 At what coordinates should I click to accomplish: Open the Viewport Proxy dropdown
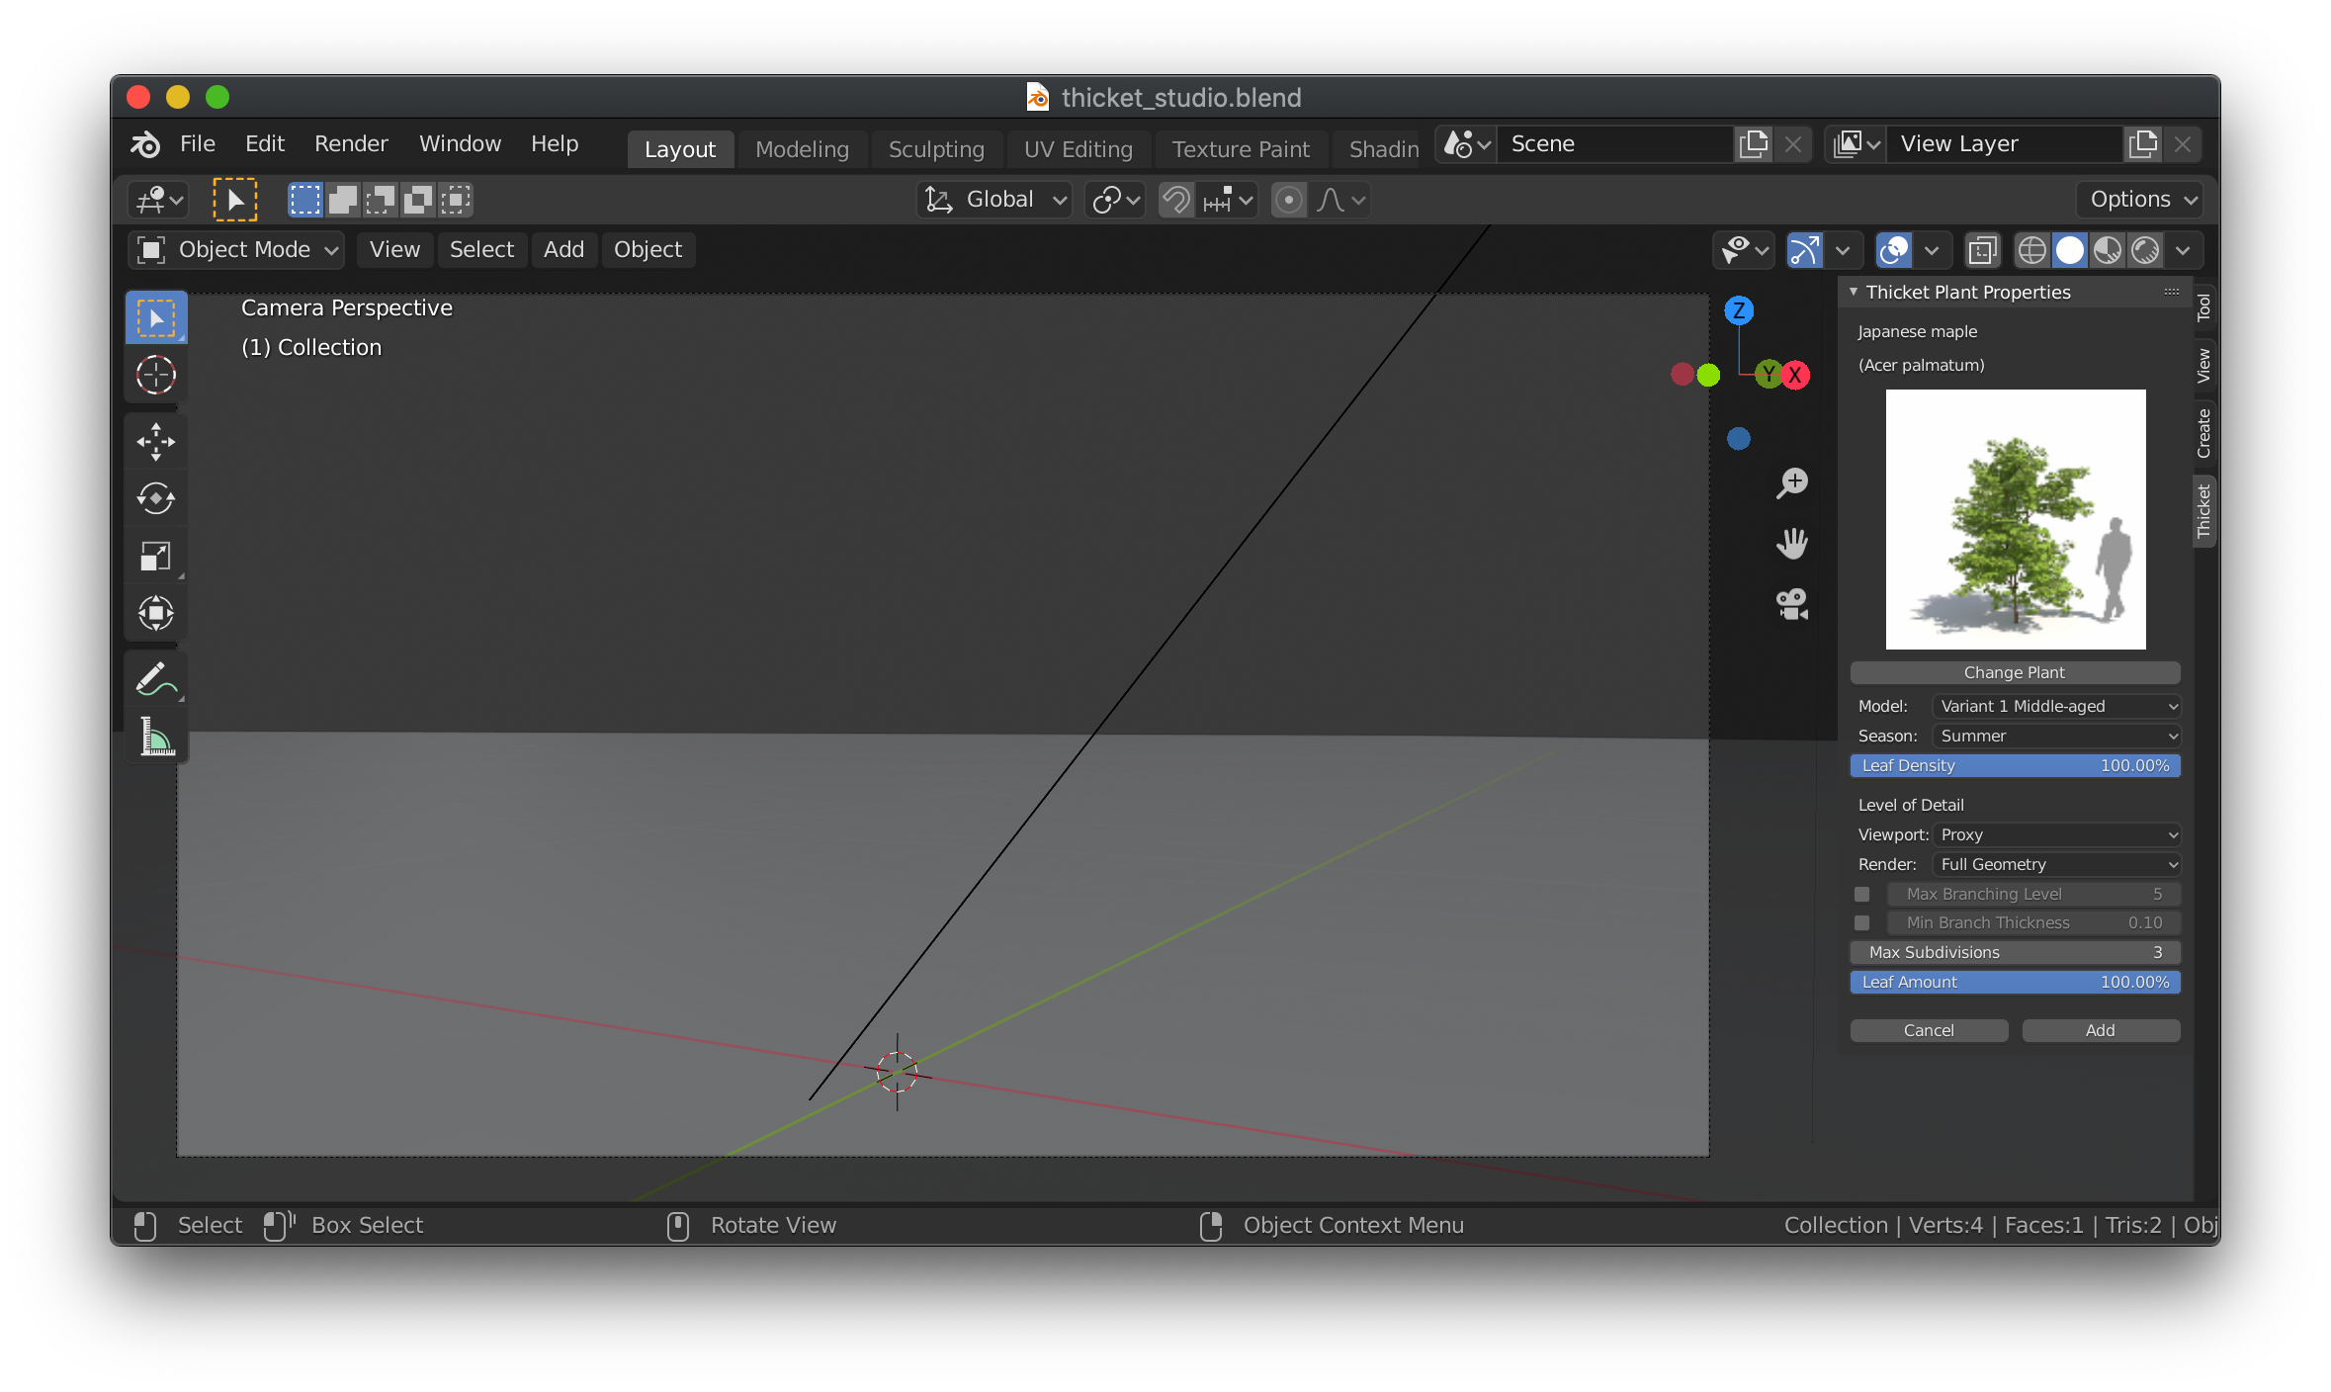click(x=2056, y=834)
